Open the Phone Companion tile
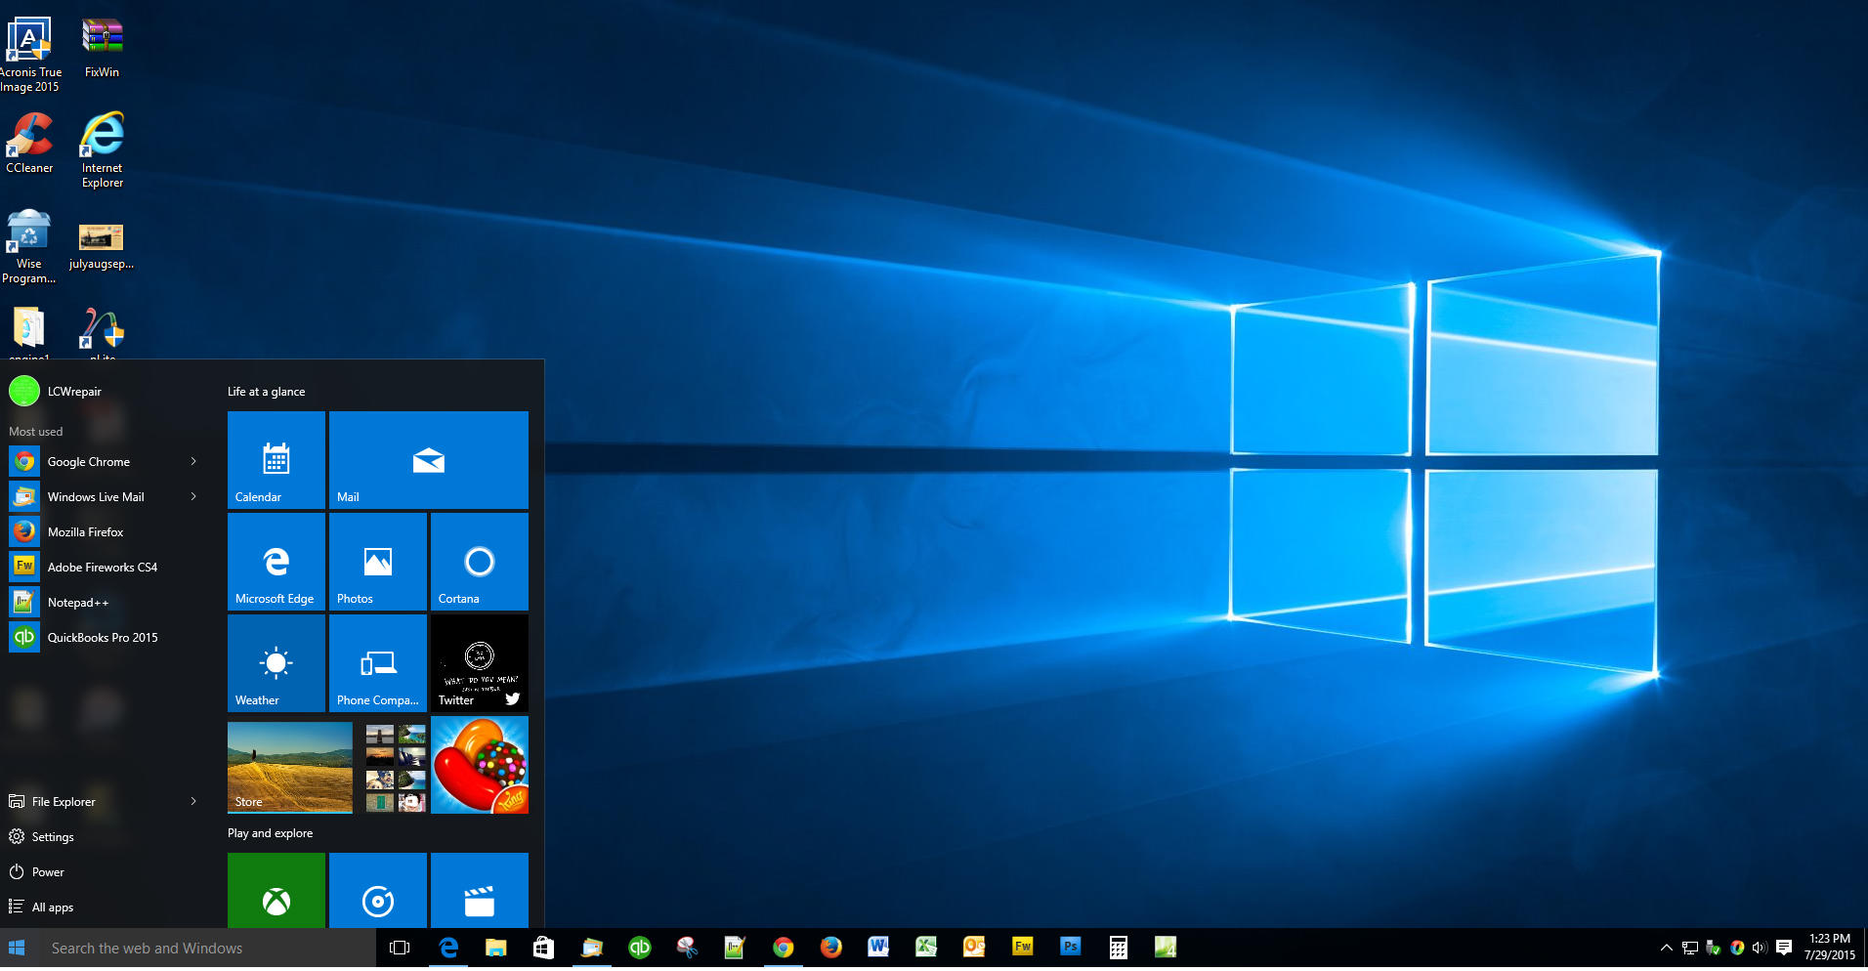This screenshot has height=971, width=1868. [378, 663]
